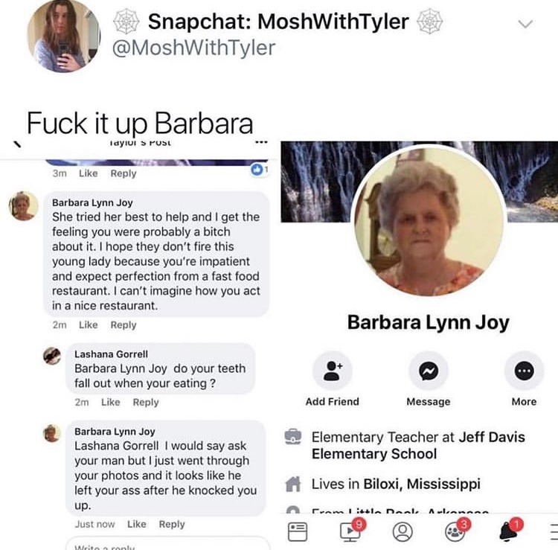This screenshot has height=550, width=558.
Task: Open the post's three-dot options menu
Action: (261, 143)
